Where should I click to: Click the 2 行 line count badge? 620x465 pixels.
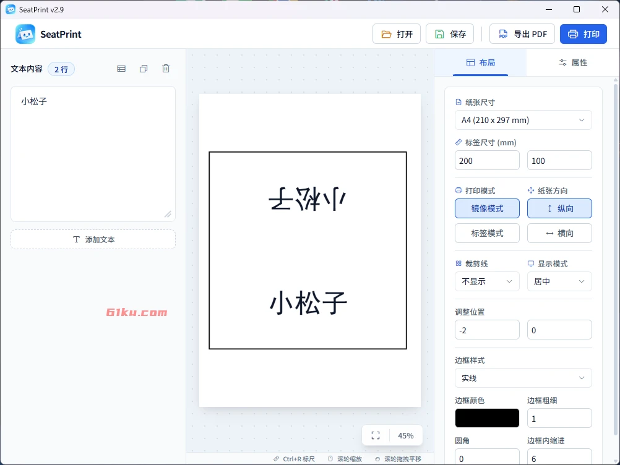61,69
